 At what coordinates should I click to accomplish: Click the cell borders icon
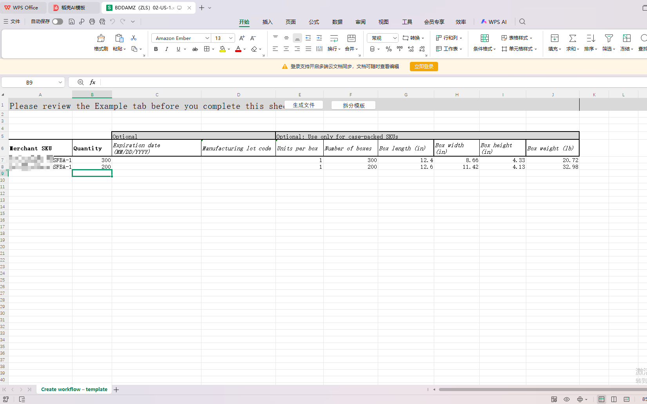(x=207, y=49)
